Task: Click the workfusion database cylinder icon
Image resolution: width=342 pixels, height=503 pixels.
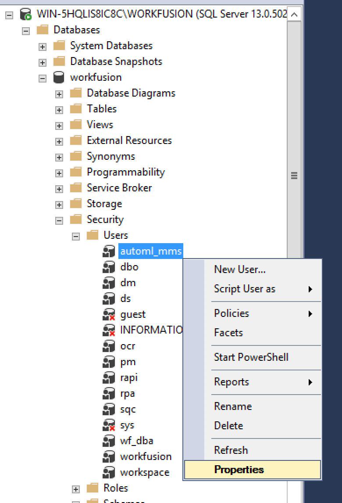Action: [59, 77]
